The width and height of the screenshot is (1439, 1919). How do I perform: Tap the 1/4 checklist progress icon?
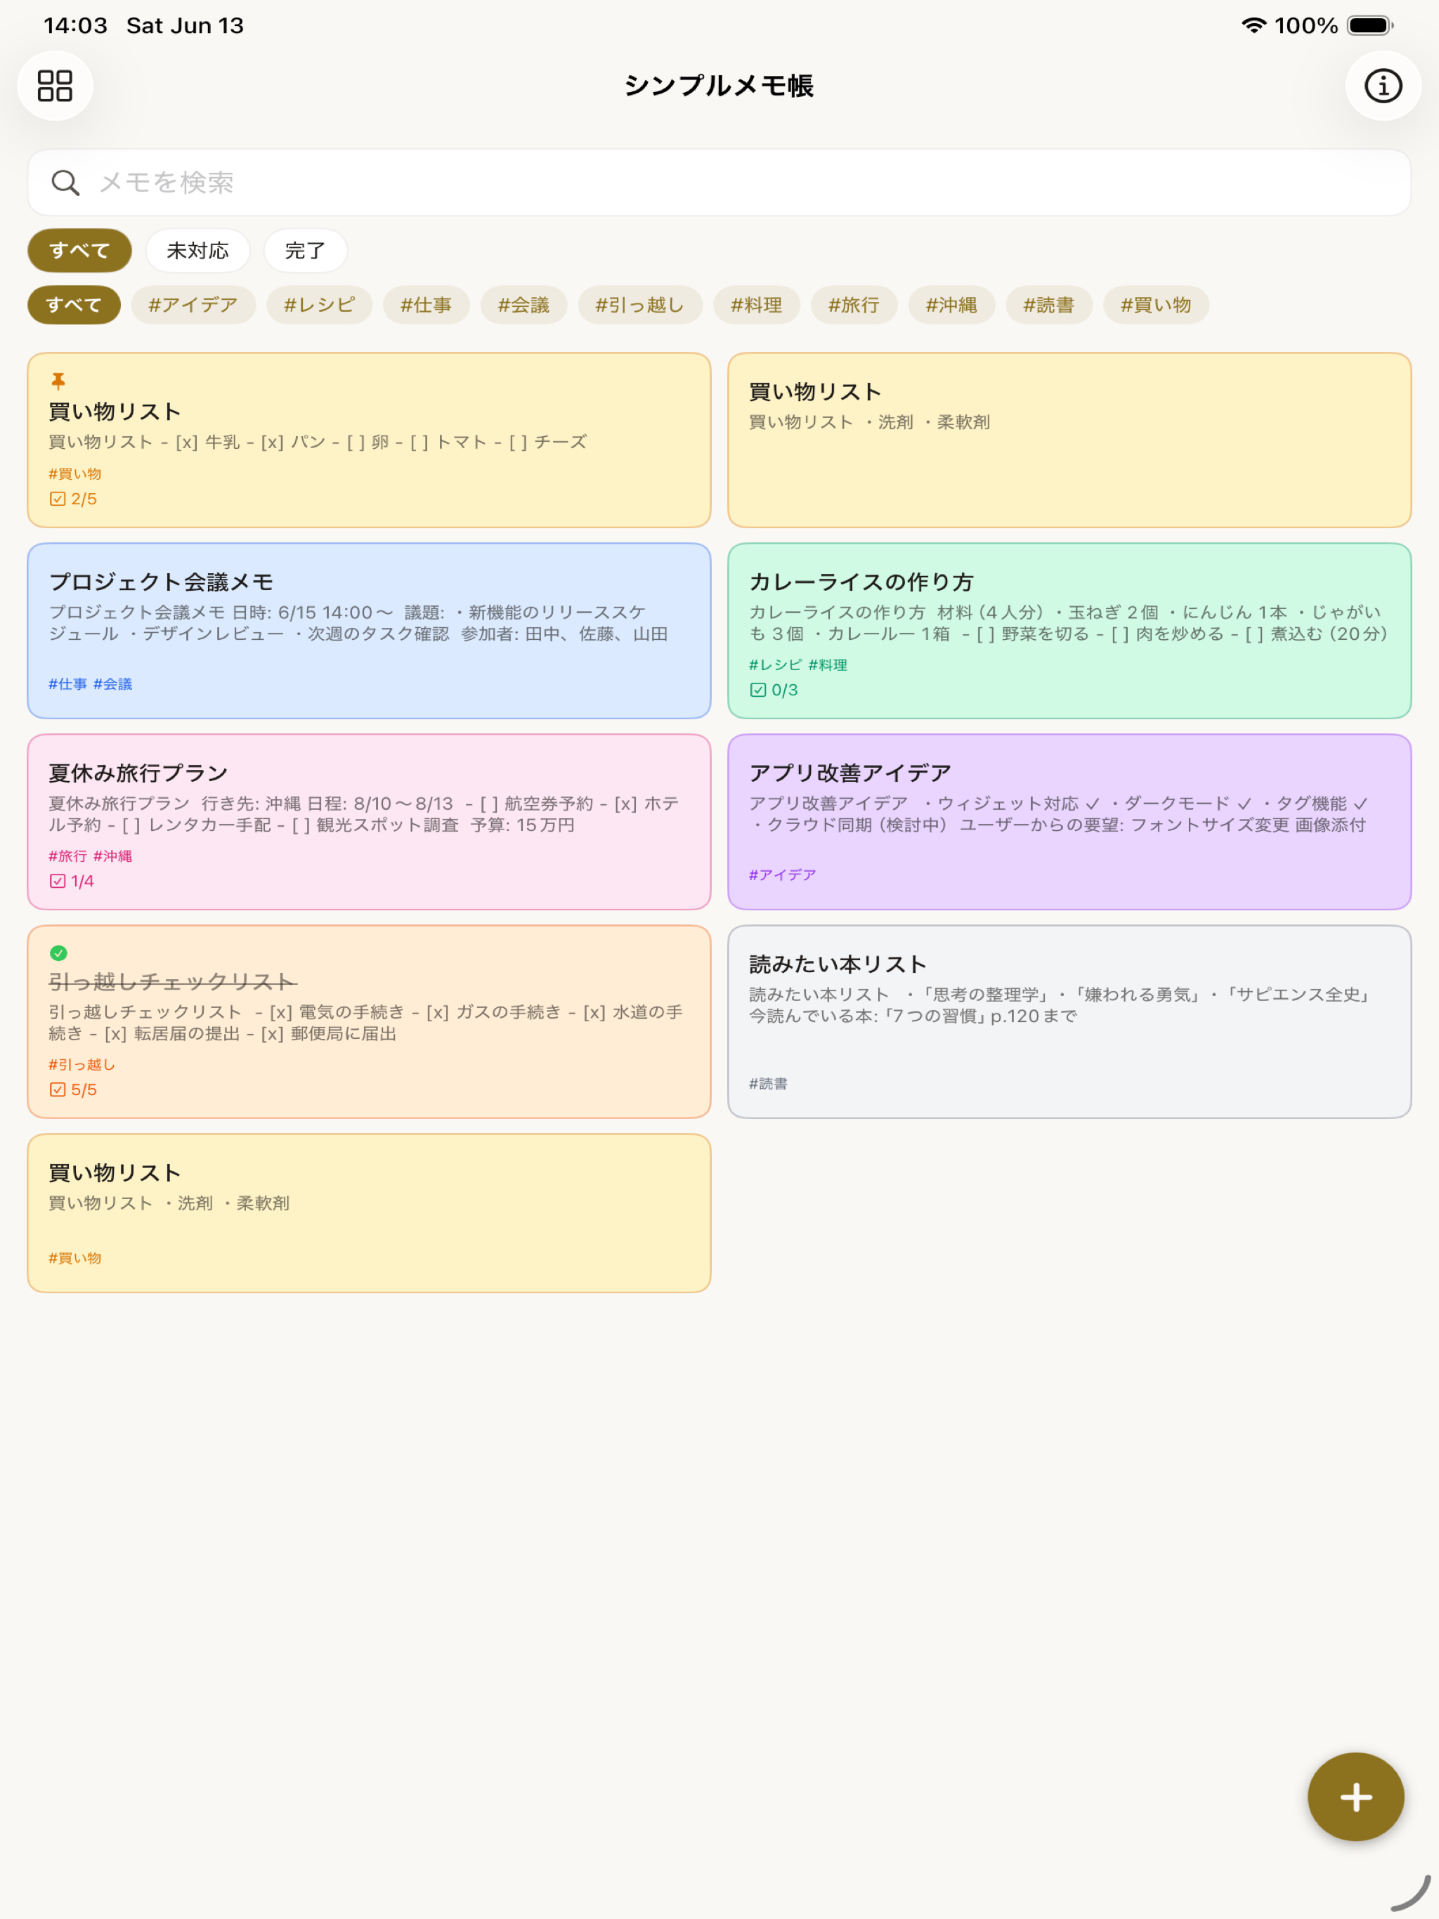[x=58, y=881]
